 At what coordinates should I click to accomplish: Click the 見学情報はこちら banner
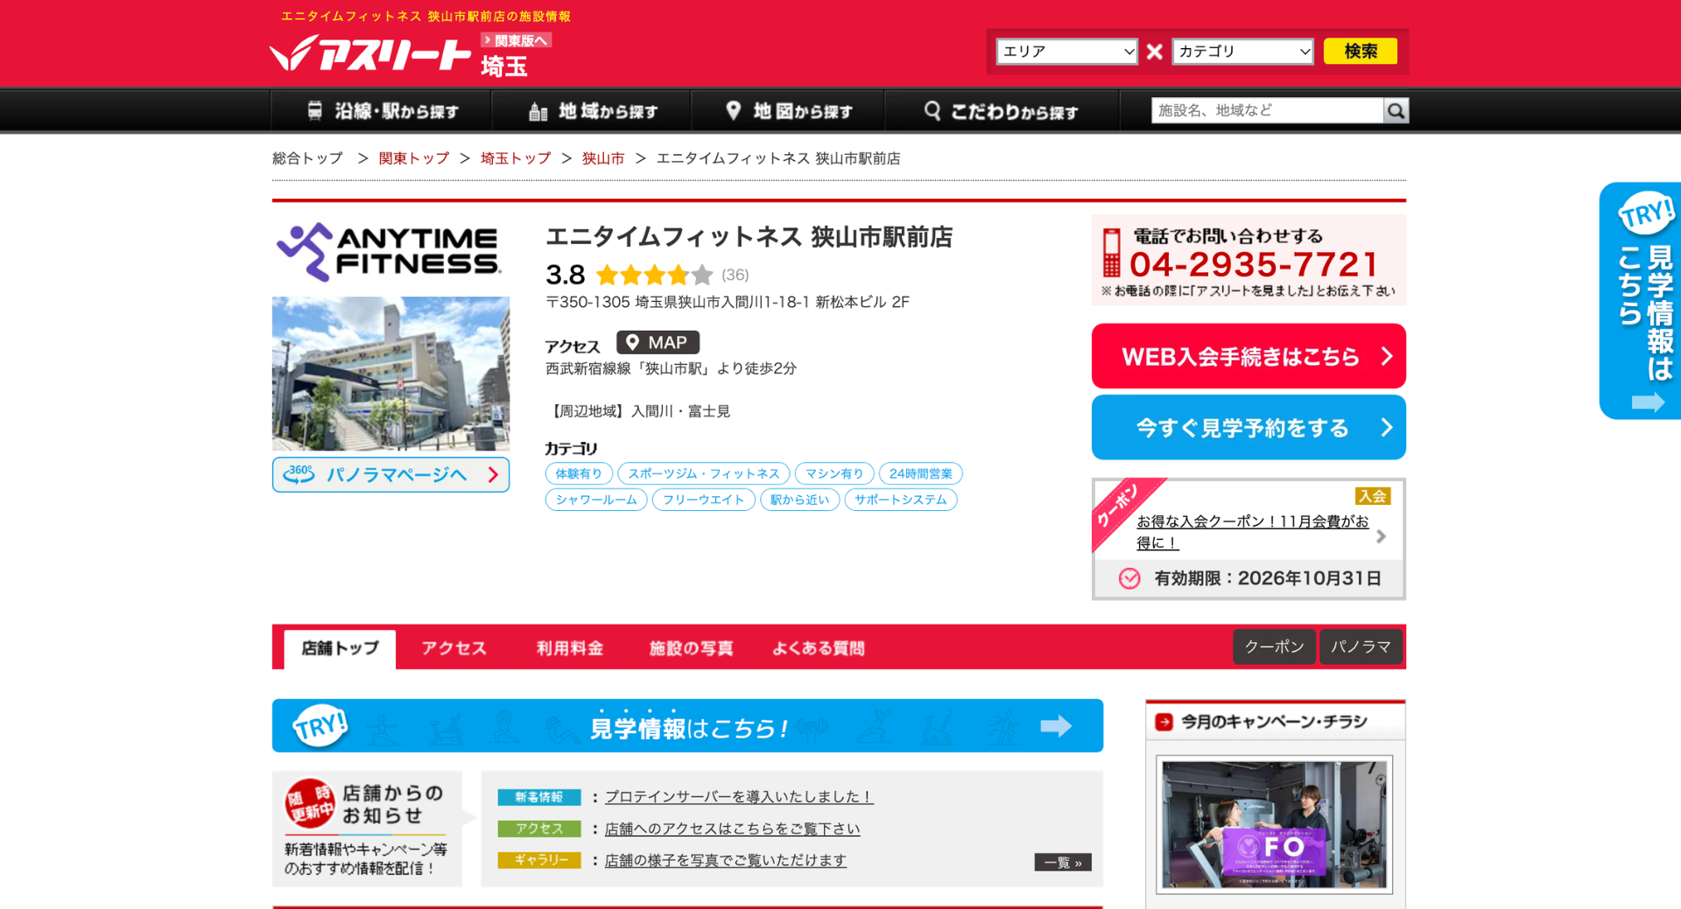point(687,726)
